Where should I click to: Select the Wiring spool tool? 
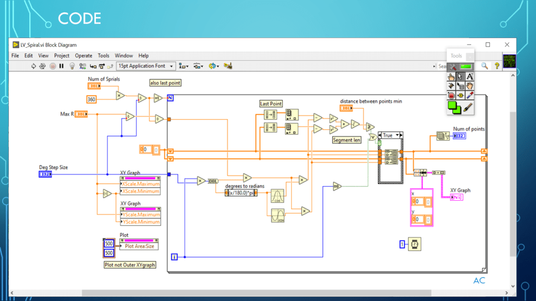point(451,86)
